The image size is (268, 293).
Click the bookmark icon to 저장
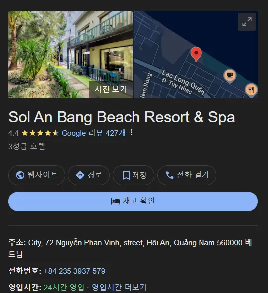click(x=126, y=175)
